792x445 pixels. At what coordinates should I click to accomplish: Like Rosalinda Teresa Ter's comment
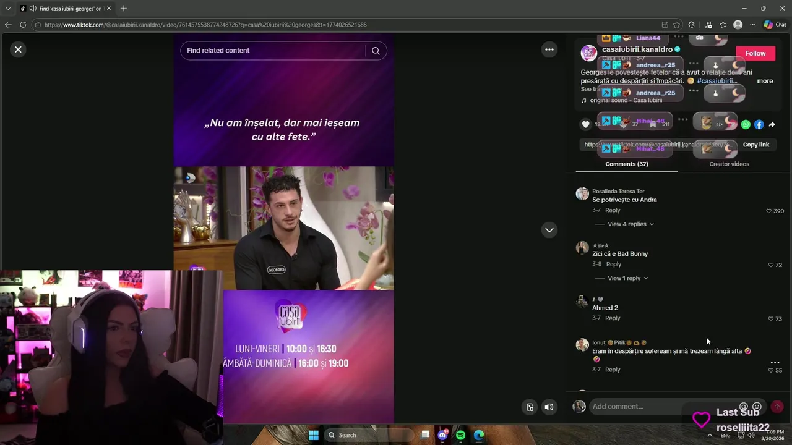click(x=769, y=211)
